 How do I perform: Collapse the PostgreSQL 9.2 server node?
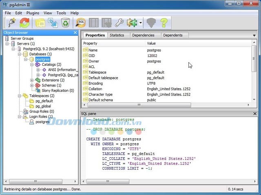(x=13, y=49)
